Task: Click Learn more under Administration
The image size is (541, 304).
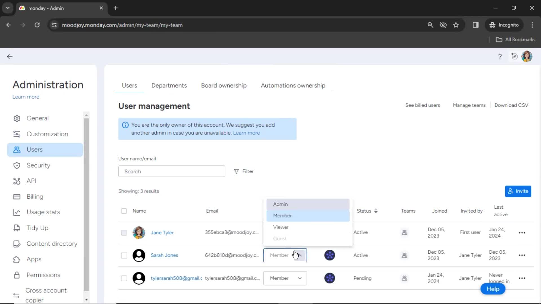Action: 26,97
